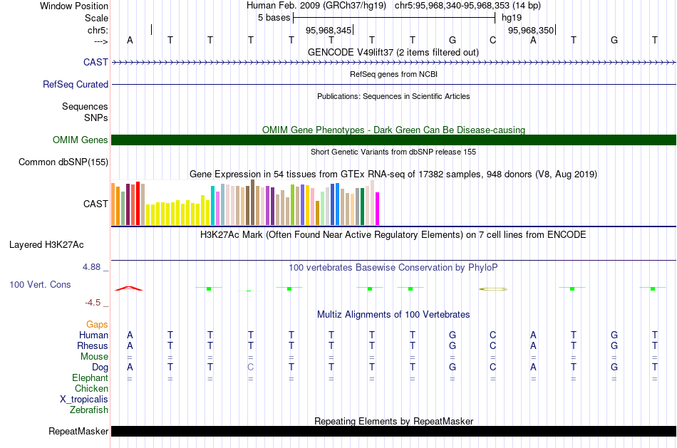The width and height of the screenshot is (677, 448).
Task: Click the 100 Vert. Cons label
Action: 40,285
